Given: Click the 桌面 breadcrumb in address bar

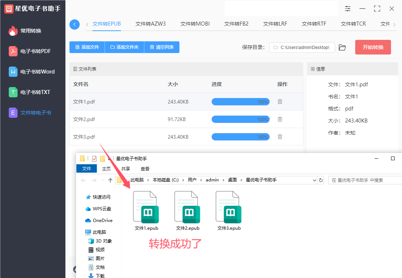Looking at the screenshot, I should [x=232, y=180].
